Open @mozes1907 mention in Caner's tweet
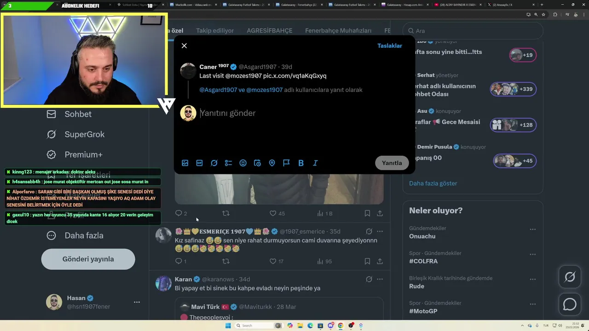The height and width of the screenshot is (331, 589). pos(243,76)
